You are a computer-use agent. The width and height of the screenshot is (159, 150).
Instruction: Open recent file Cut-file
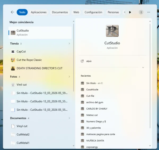[112, 96]
